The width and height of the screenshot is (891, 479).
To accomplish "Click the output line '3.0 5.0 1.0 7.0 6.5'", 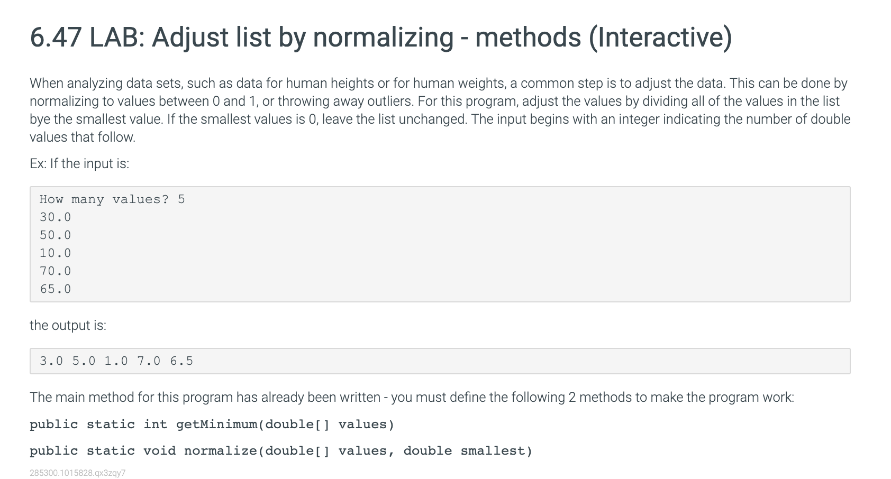I will pos(116,361).
